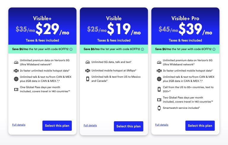Click the phone icon in Visible card
Screen dimensions: 228x145
pos(87,79)
